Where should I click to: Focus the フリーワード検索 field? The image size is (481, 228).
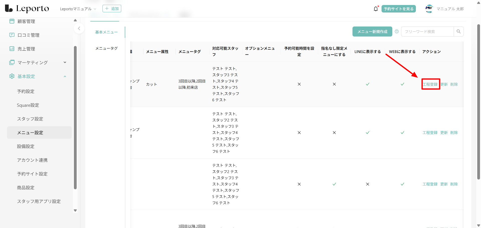click(427, 31)
